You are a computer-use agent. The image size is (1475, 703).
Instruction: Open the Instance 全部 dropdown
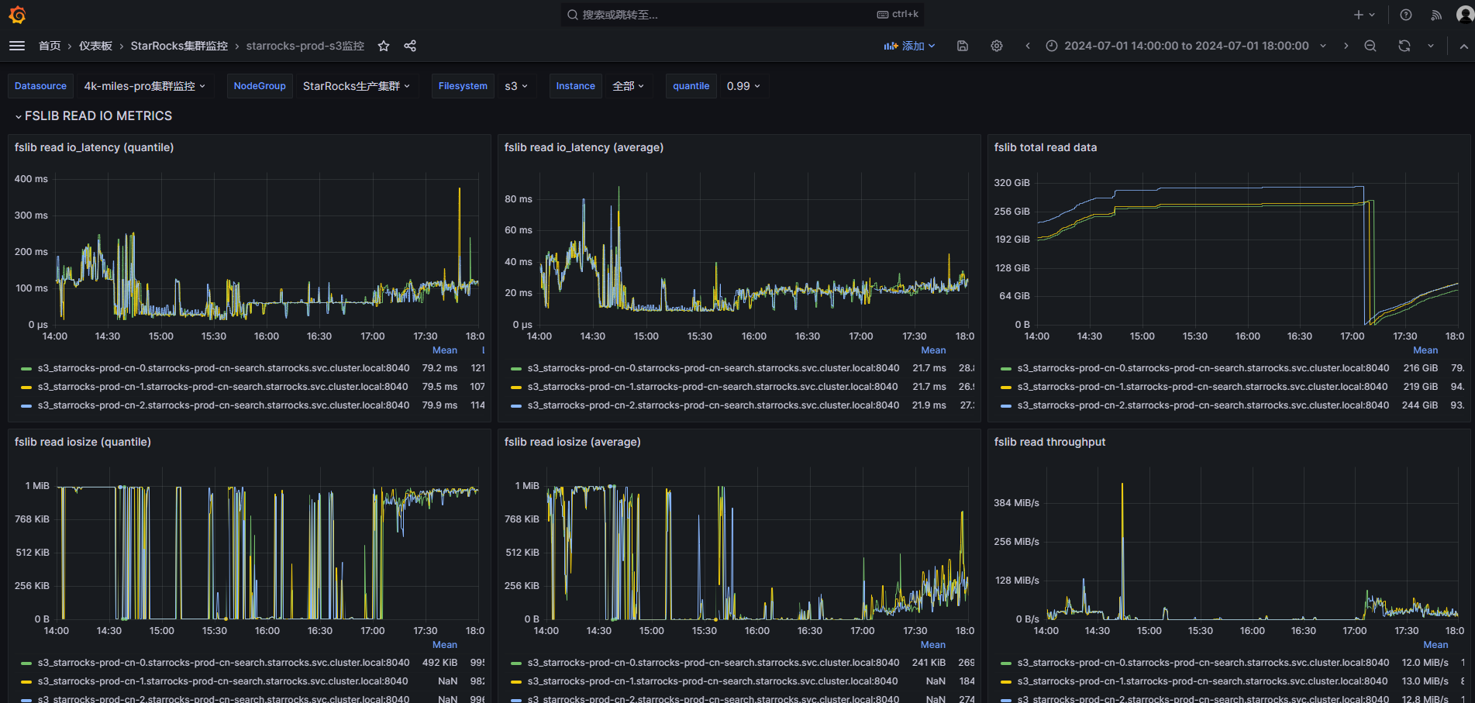point(628,86)
